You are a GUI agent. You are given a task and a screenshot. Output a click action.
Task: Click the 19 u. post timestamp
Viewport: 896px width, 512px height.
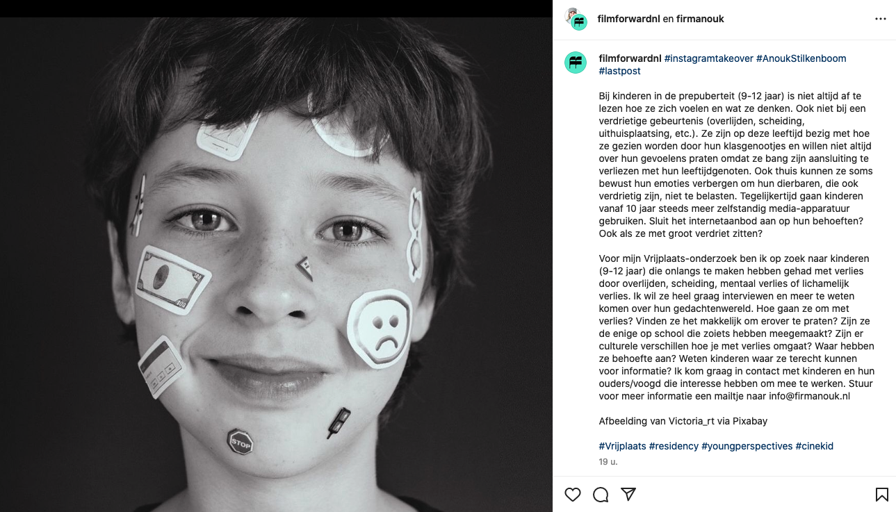click(x=608, y=461)
